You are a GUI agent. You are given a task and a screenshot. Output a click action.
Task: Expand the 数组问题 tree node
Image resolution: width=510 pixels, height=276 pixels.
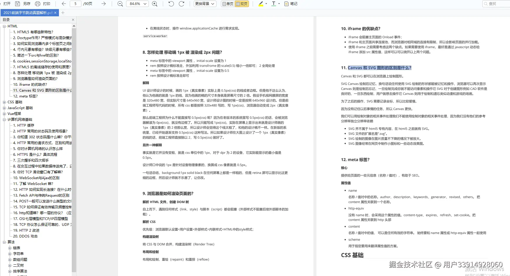(x=10, y=260)
